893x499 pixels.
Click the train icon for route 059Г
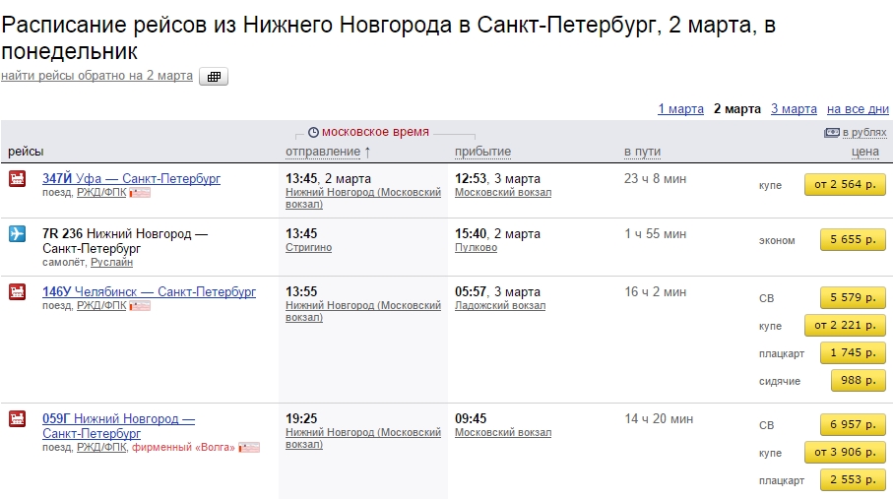pos(17,418)
